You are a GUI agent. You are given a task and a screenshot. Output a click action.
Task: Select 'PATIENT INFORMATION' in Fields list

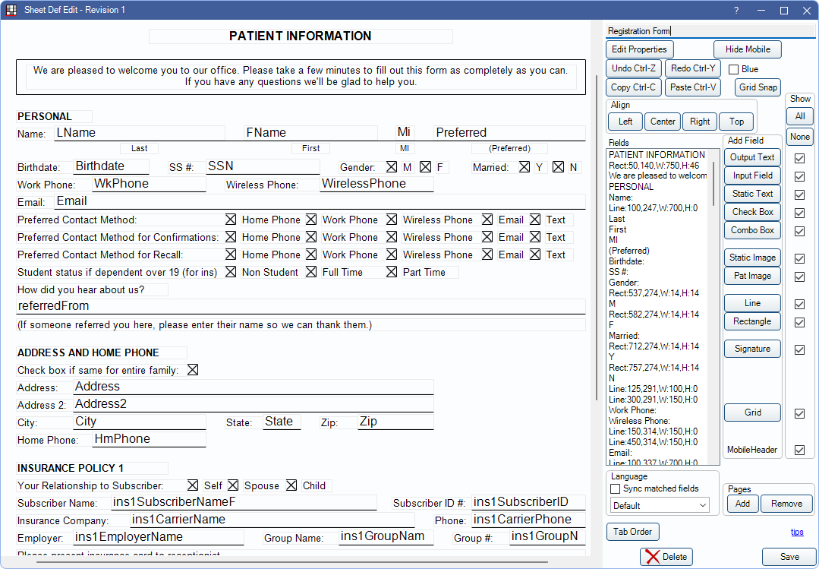657,155
